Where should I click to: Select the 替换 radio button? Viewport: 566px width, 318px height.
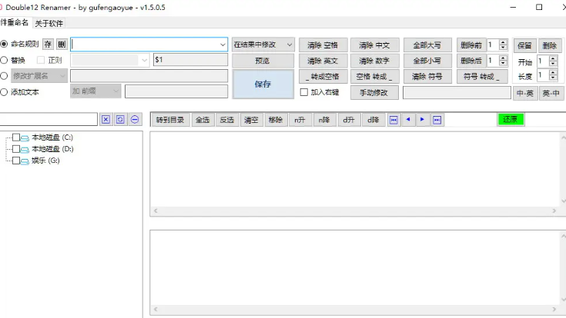tap(5, 60)
